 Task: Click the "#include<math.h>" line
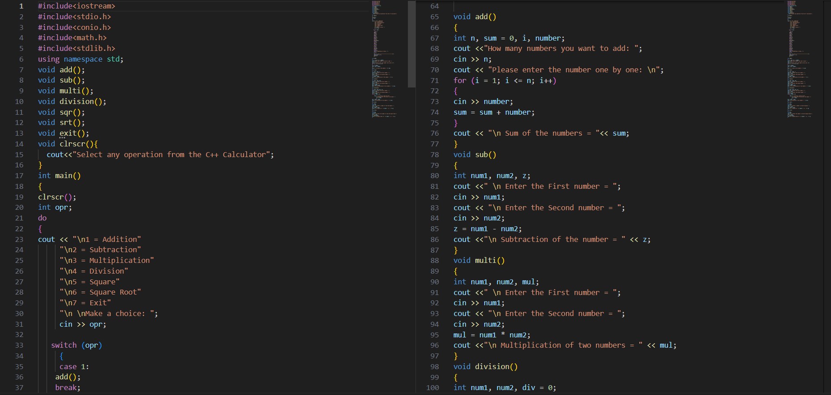point(72,38)
